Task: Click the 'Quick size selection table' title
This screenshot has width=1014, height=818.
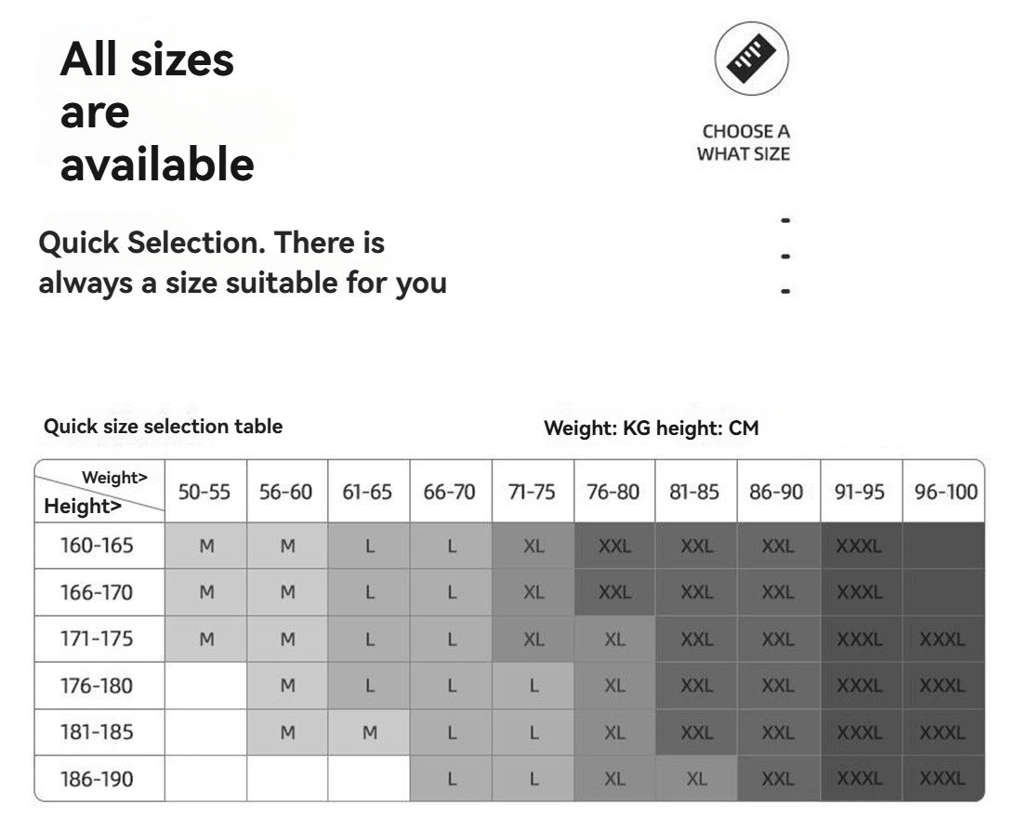Action: [163, 426]
